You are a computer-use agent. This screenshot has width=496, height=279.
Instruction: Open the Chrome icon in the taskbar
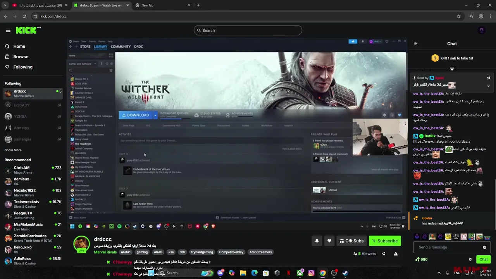point(322,273)
